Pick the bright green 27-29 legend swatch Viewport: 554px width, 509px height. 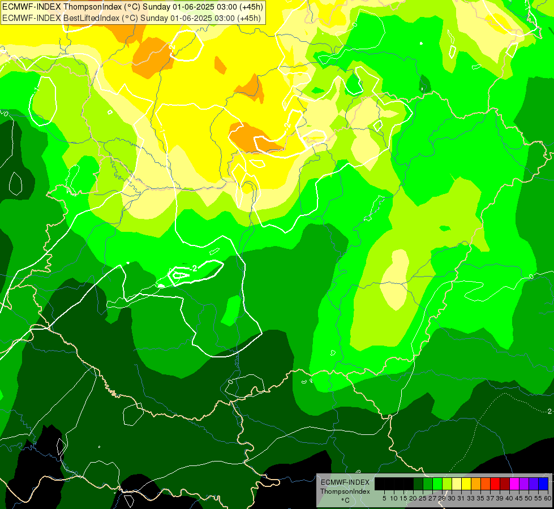pyautogui.click(x=437, y=484)
